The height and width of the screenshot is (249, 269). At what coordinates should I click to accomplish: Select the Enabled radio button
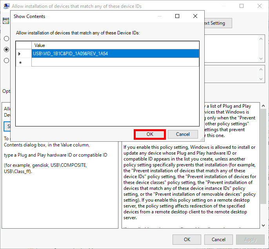[7, 49]
